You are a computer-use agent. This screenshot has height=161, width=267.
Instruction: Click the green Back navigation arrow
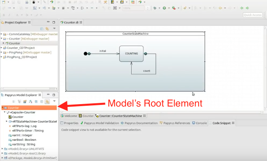pos(242,8)
